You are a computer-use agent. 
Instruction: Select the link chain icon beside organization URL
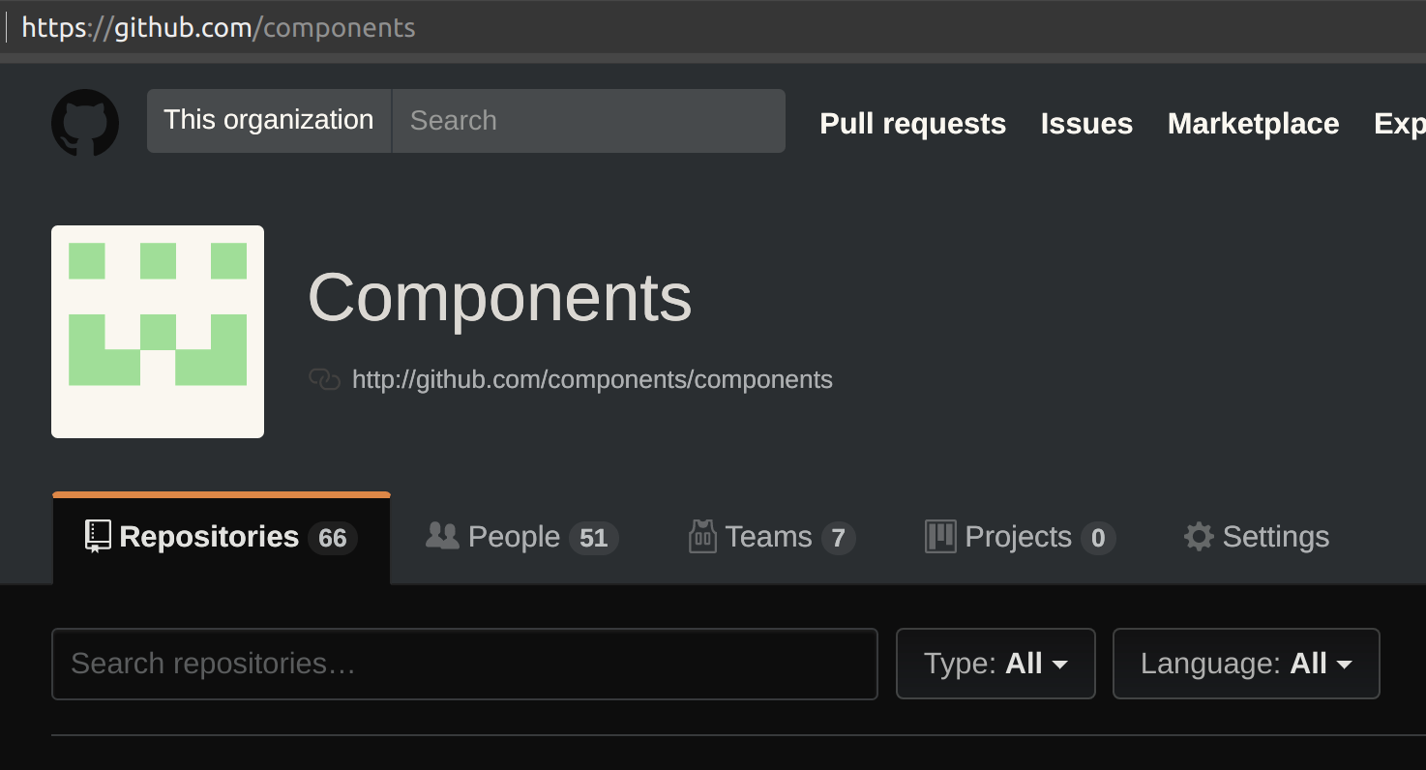(x=324, y=379)
